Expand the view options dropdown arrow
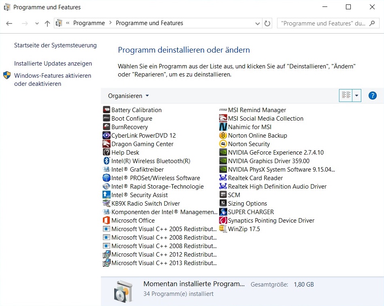The height and width of the screenshot is (306, 384). (x=356, y=96)
